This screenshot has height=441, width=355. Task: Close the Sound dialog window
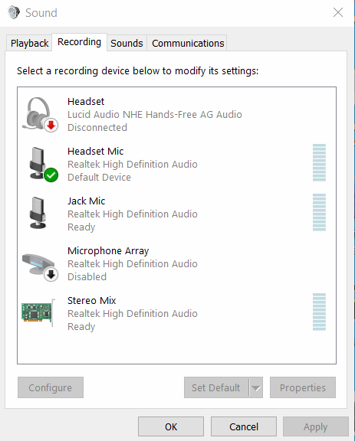pos(338,13)
